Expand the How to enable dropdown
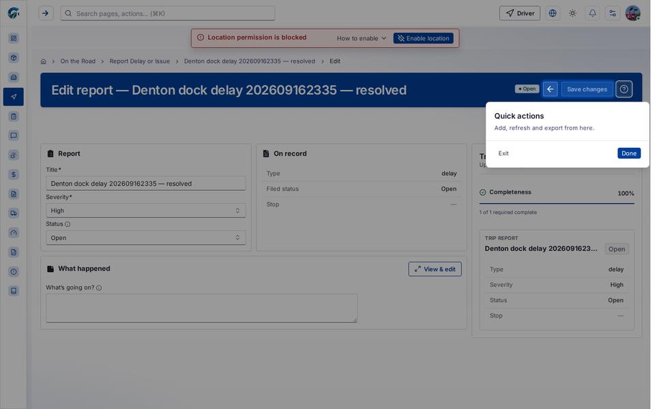Image resolution: width=655 pixels, height=409 pixels. coord(362,38)
